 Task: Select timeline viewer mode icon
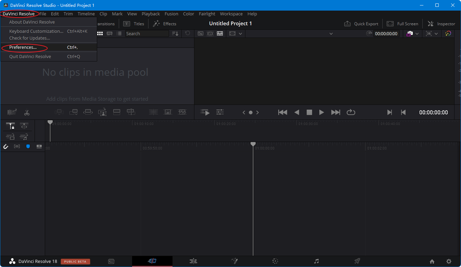pyautogui.click(x=220, y=33)
